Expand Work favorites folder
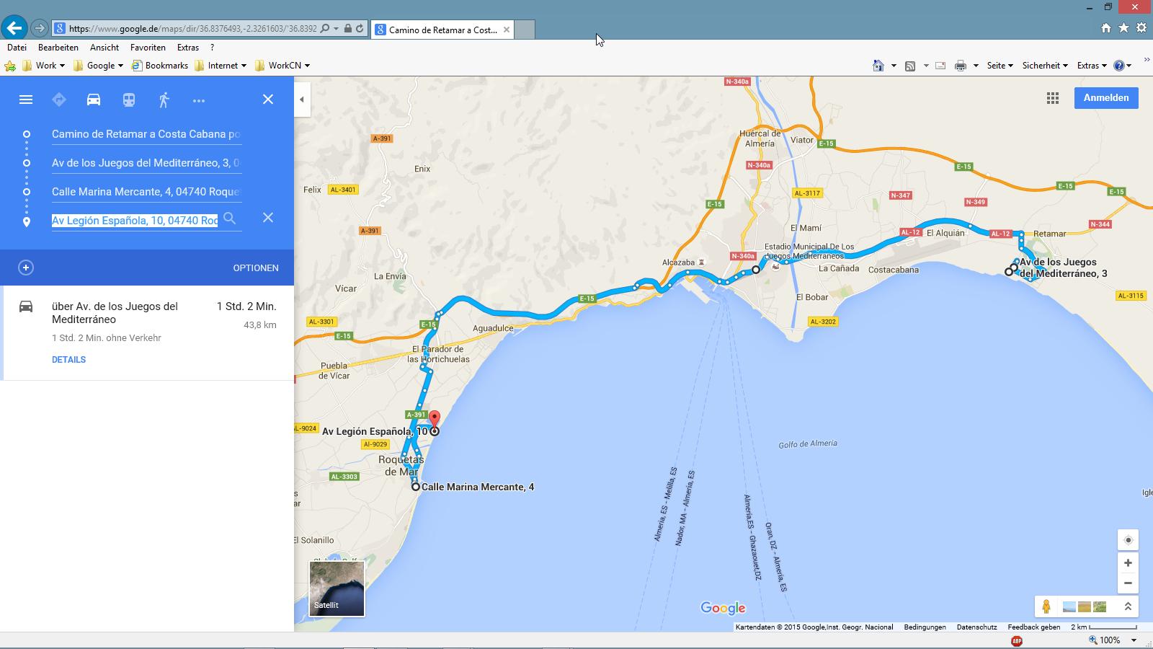1153x649 pixels. 44,66
